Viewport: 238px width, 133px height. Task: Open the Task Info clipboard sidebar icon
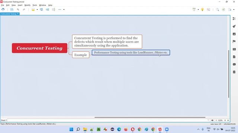click(x=234, y=72)
